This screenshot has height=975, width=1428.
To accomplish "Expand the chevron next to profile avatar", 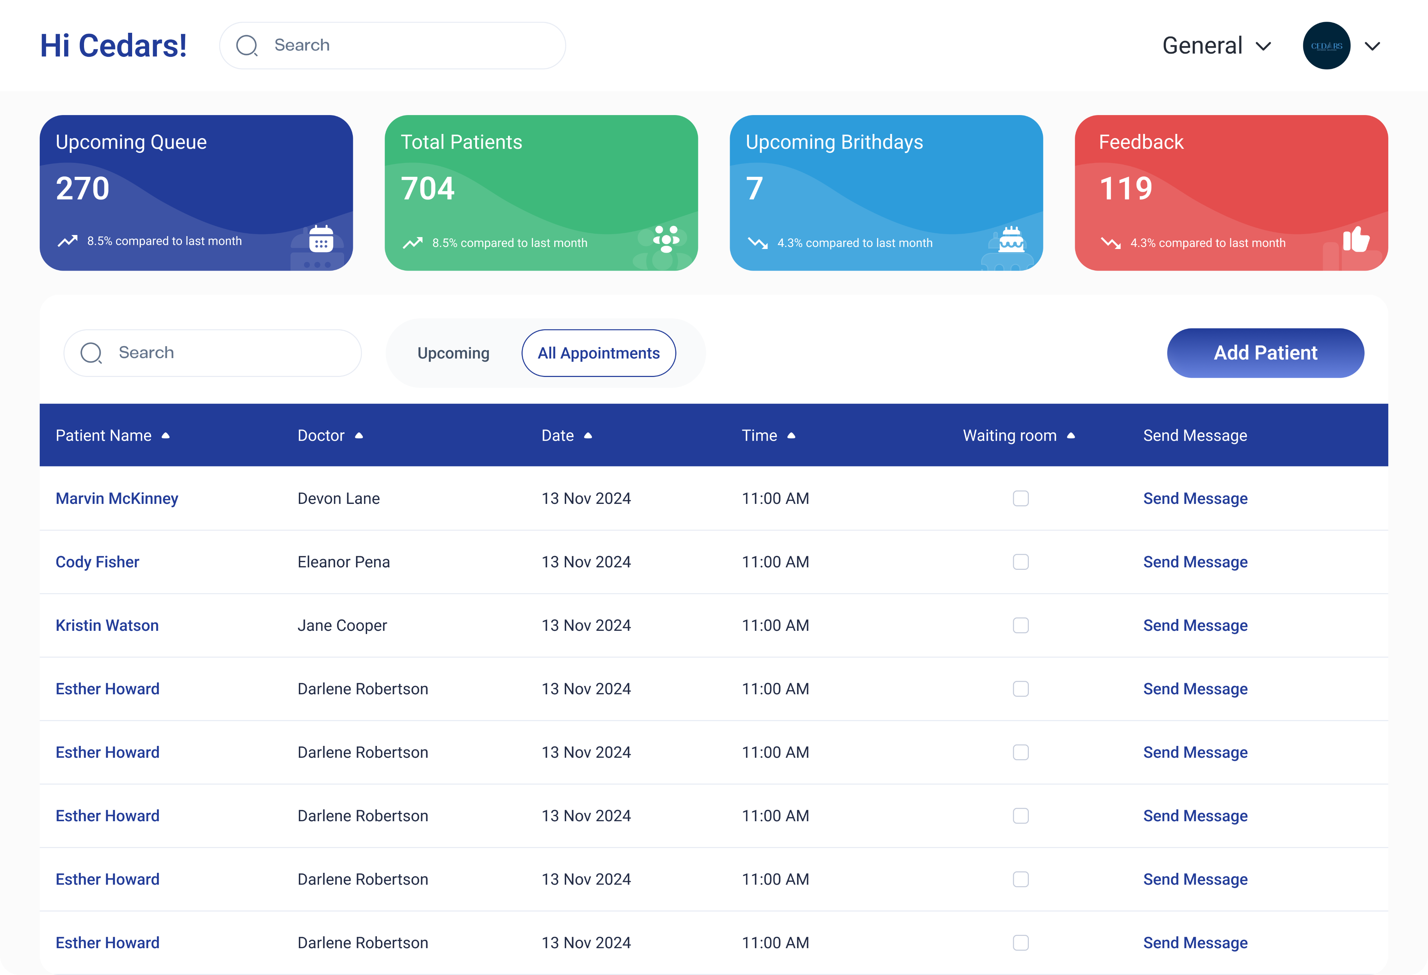I will click(1372, 46).
